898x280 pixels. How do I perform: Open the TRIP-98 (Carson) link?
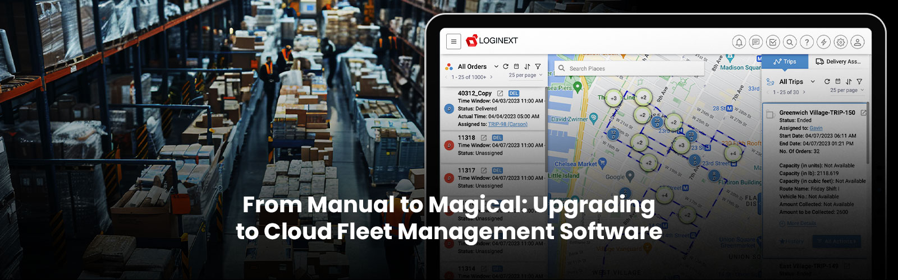pos(507,124)
